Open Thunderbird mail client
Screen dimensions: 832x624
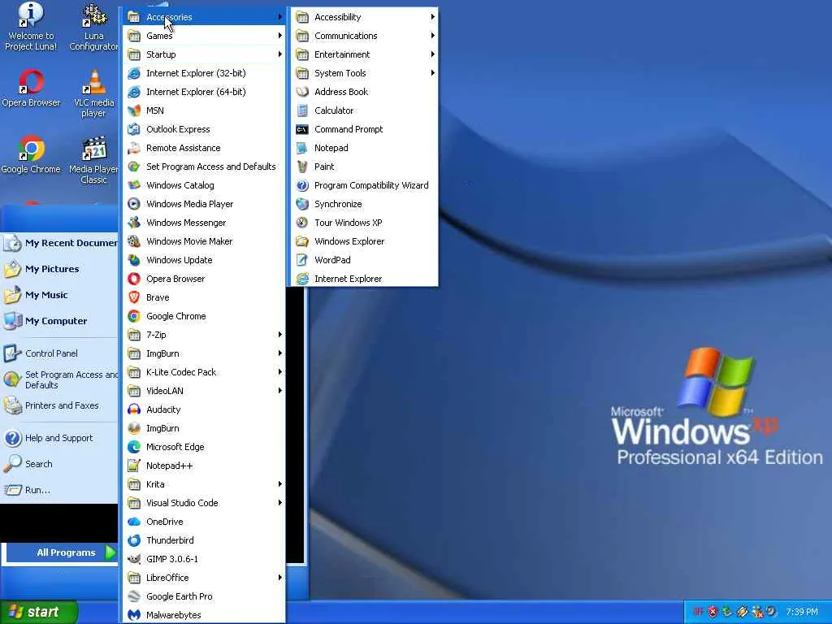coord(204,540)
